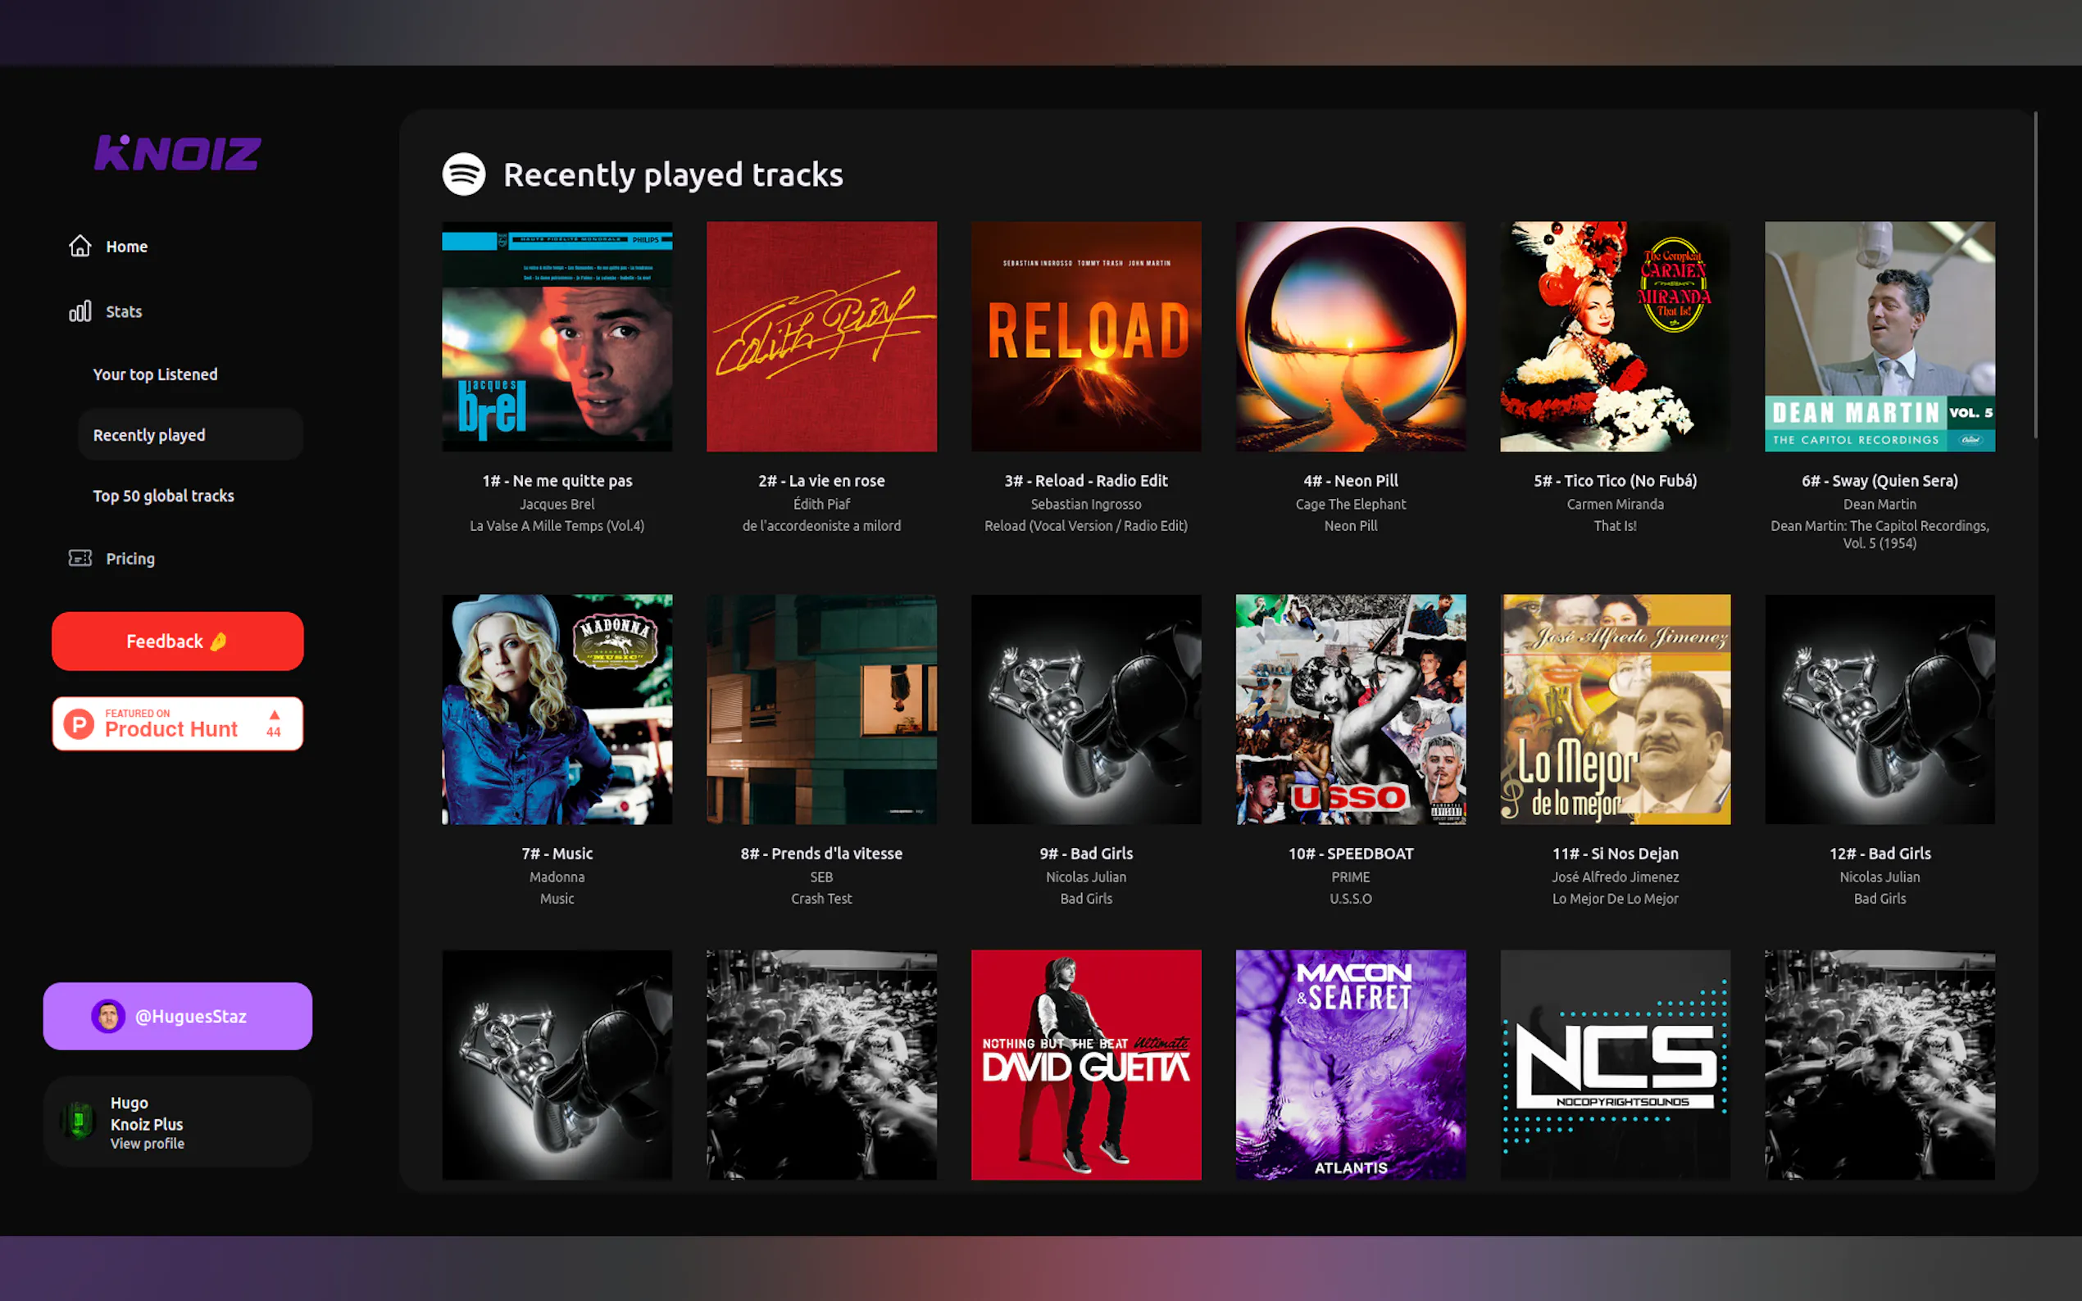
Task: Open the Bad Girls cover for track 9
Action: (x=1086, y=709)
